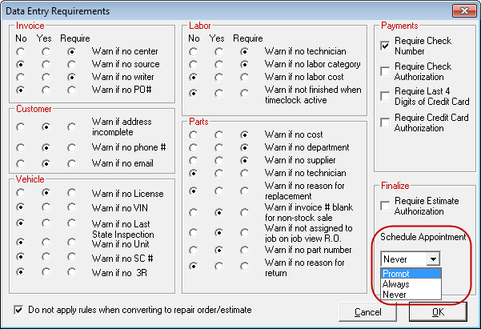Click the Schedule Appointment combo box arrow

433,259
